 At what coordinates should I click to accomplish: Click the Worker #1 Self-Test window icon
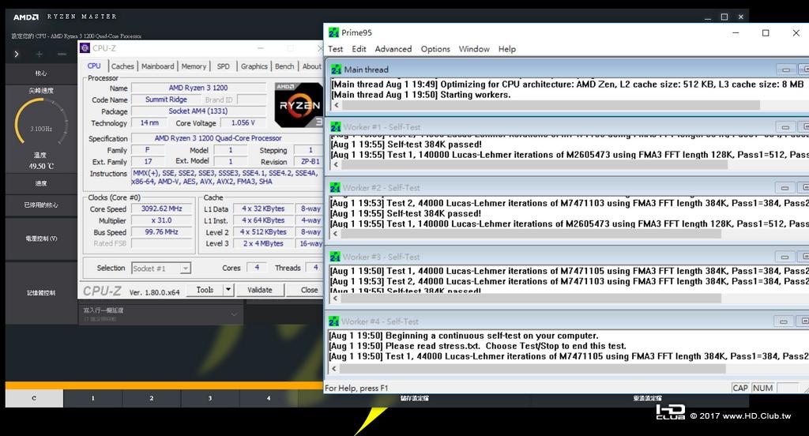tap(336, 127)
